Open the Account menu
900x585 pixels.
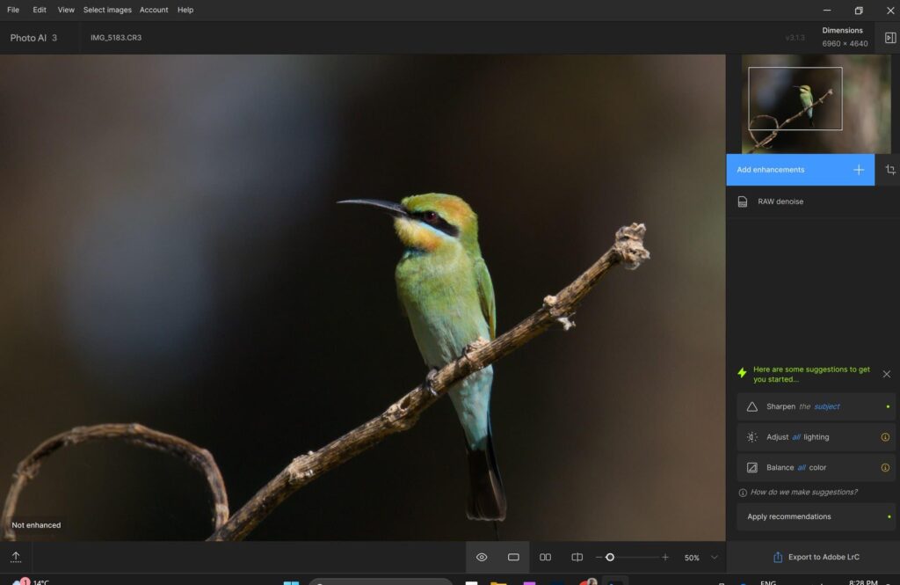pyautogui.click(x=154, y=10)
